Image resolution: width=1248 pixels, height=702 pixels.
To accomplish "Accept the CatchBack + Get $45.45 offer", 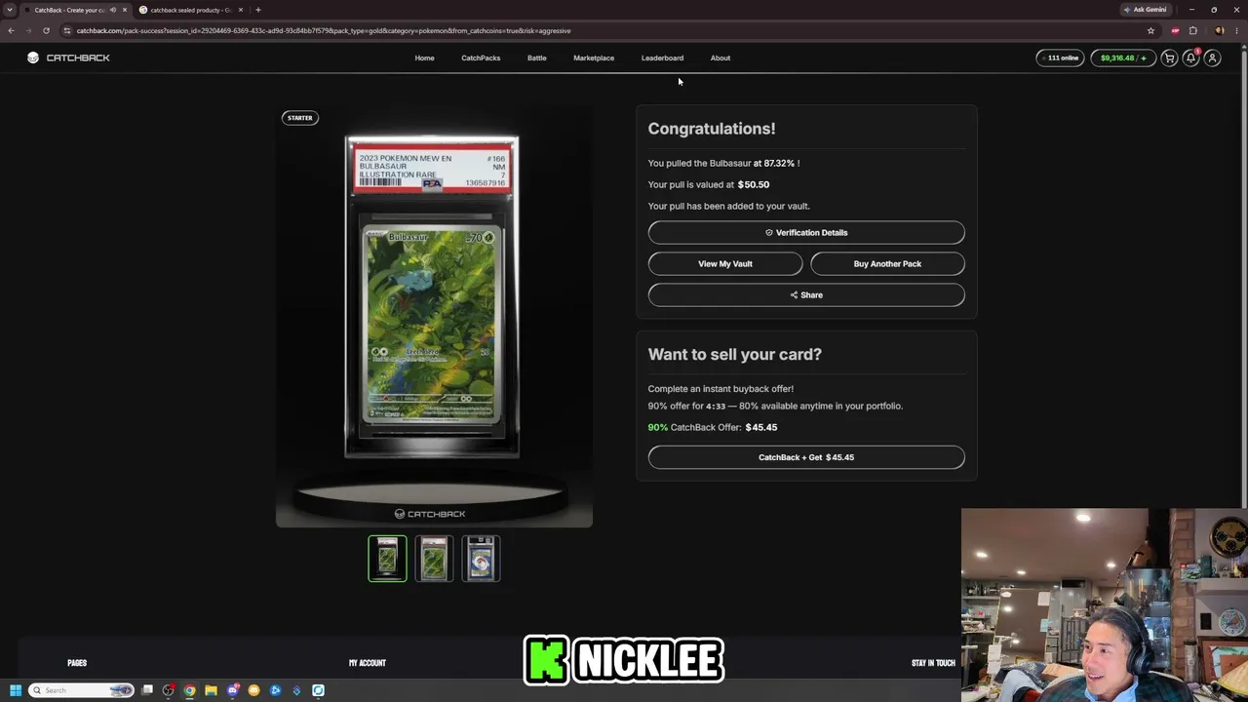I will click(806, 457).
